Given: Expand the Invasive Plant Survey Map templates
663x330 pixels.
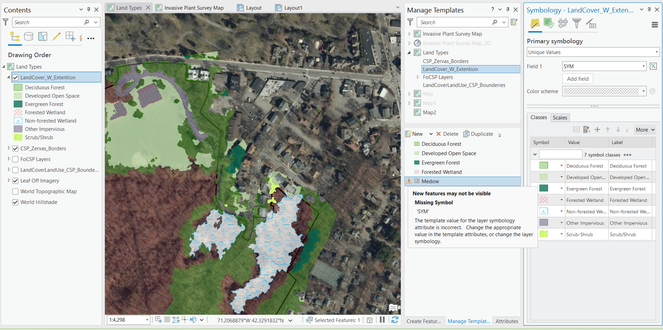Looking at the screenshot, I should click(x=410, y=34).
